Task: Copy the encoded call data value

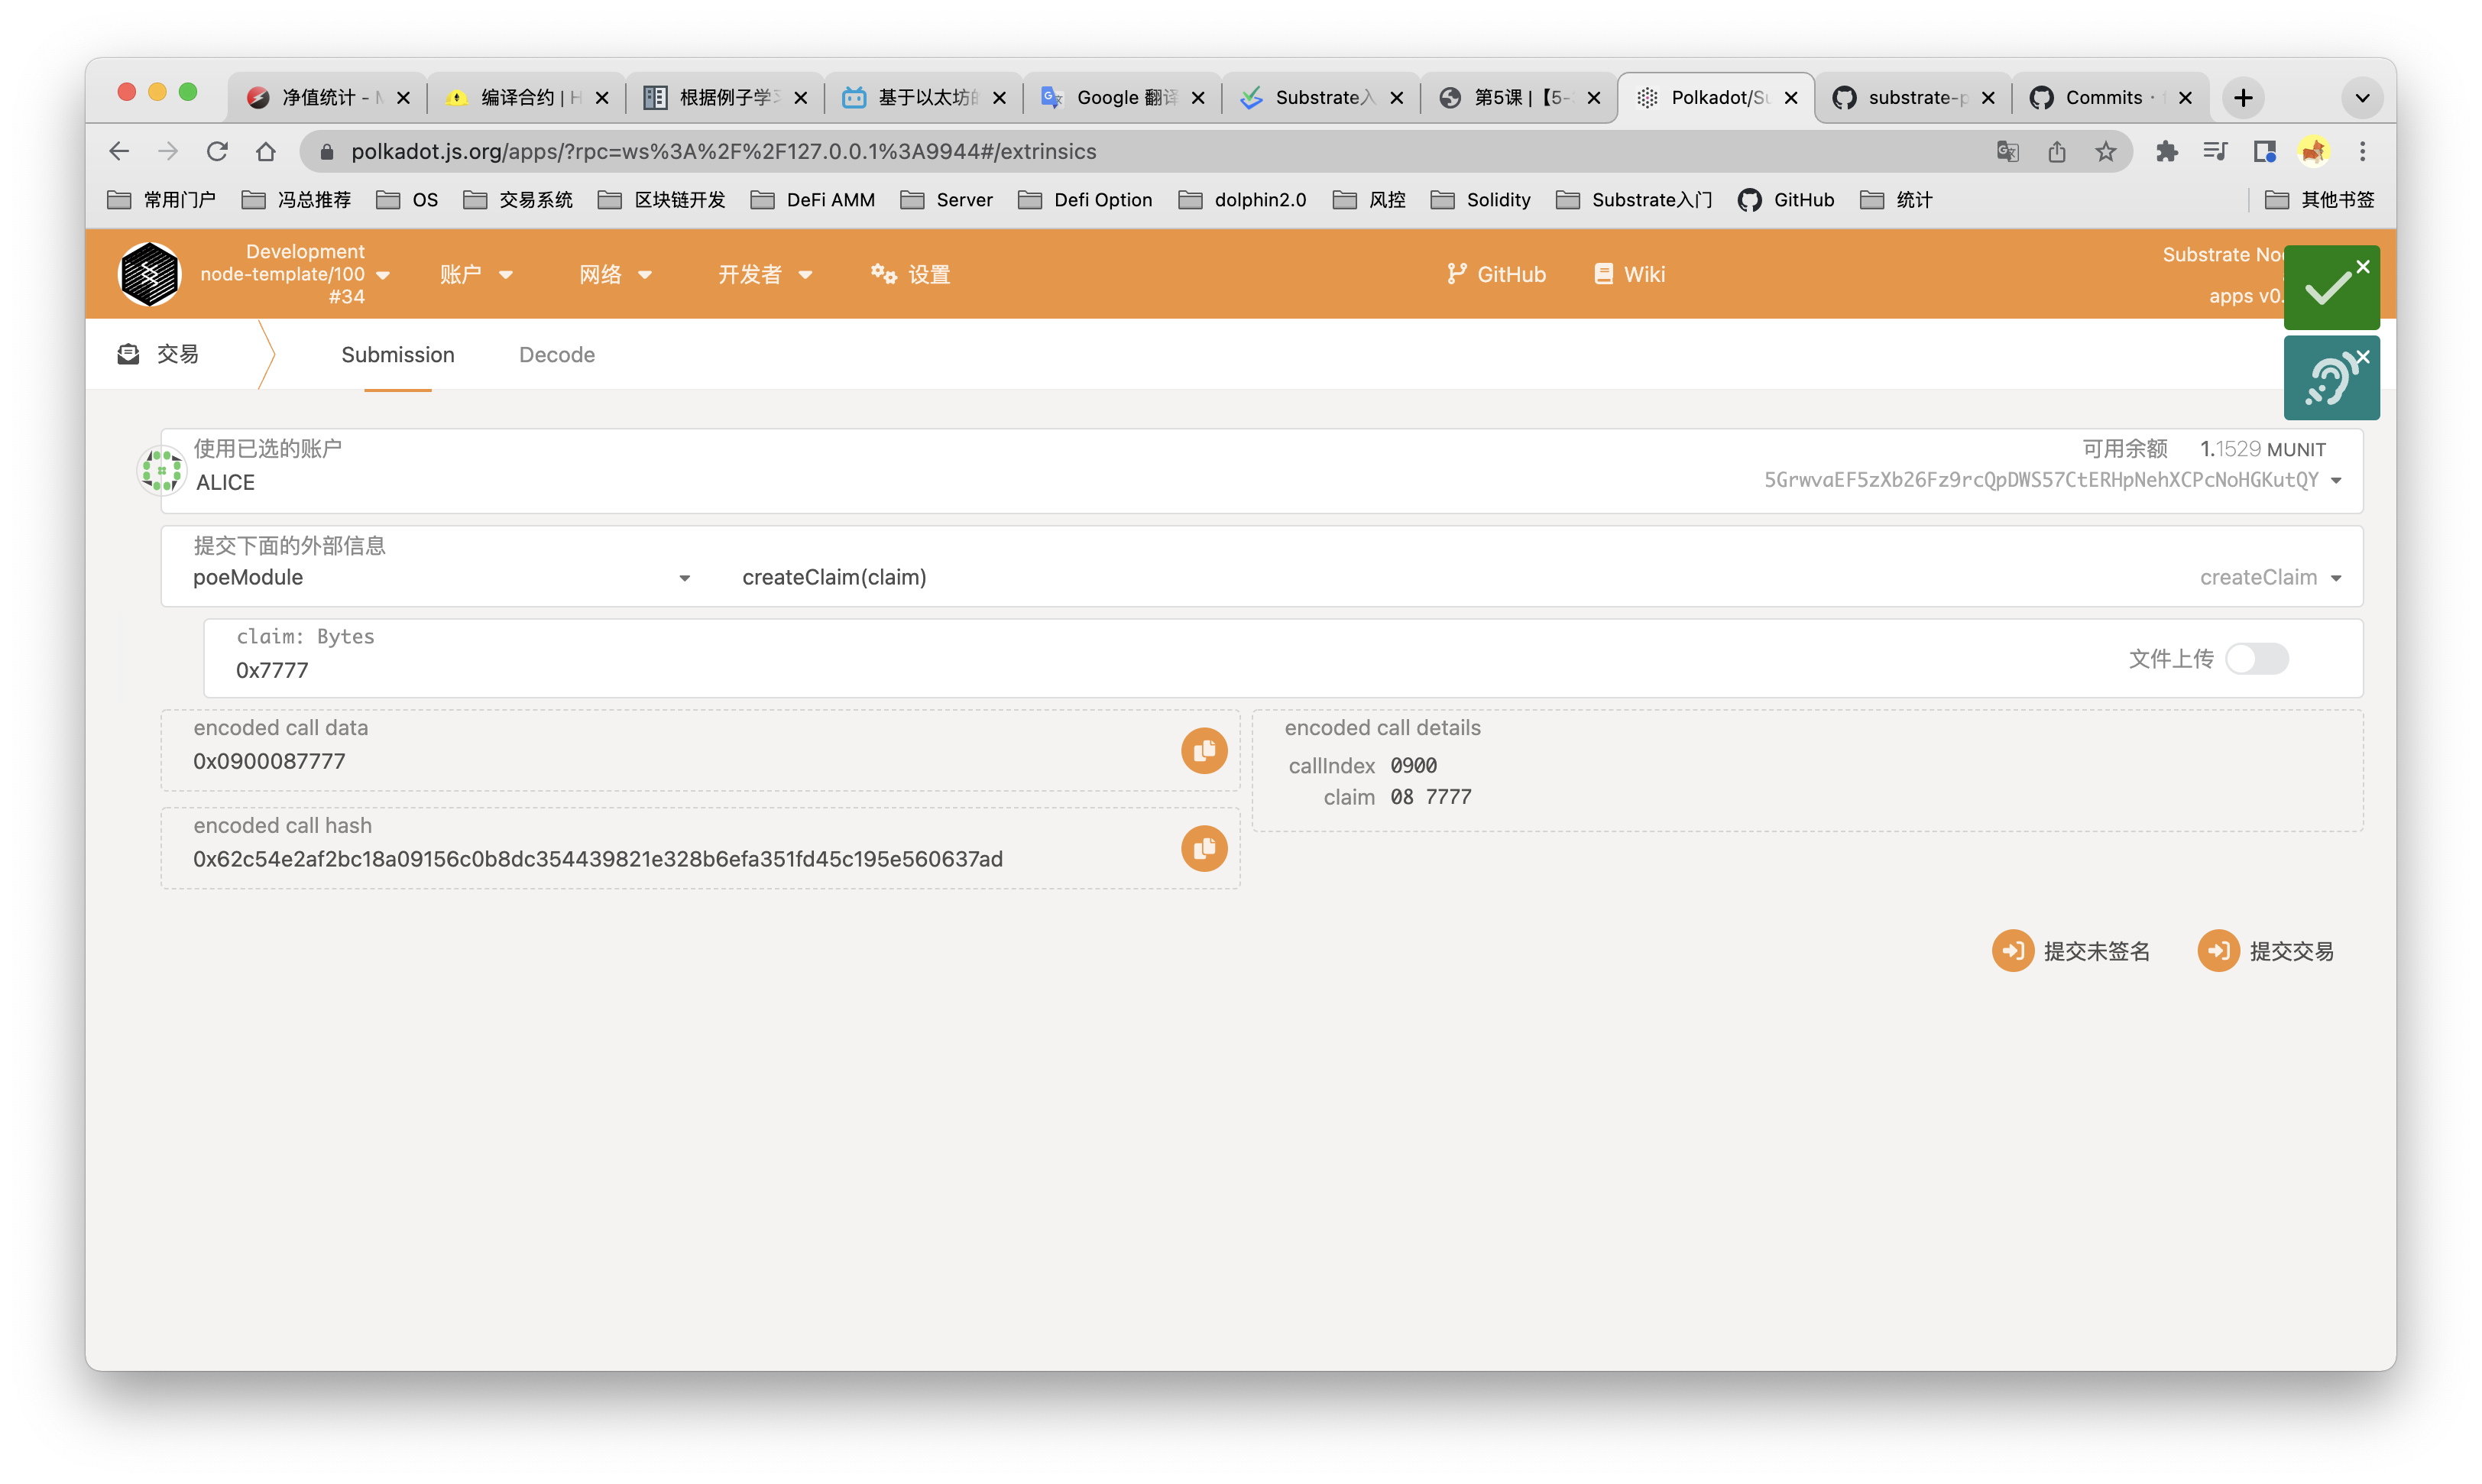Action: coord(1204,750)
